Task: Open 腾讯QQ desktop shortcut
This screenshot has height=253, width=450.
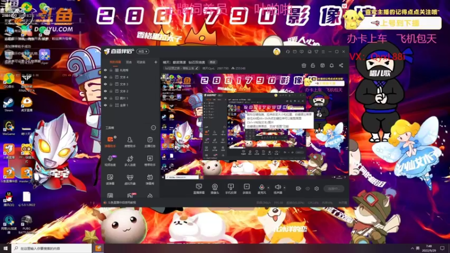Action: (8, 199)
